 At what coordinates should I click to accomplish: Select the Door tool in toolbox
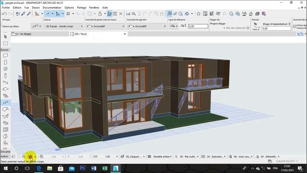pyautogui.click(x=5, y=62)
